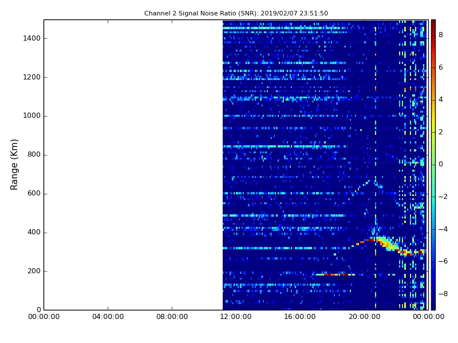The height and width of the screenshot is (343, 458).
Task: Click the y-axis tick label 200
Action: coord(34,271)
